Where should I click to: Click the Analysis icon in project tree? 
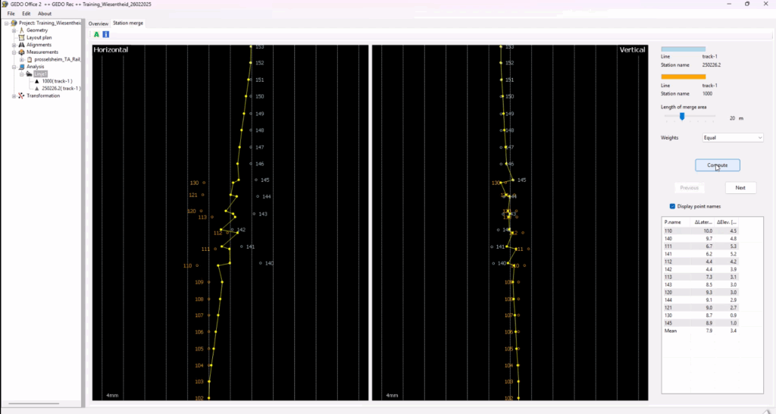click(x=21, y=67)
